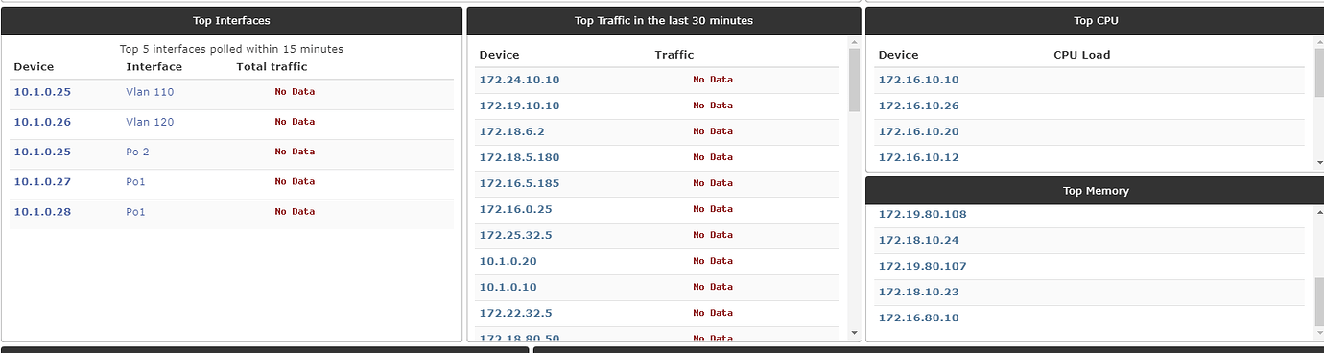Open device 172.19.80.108 in Top Memory
Screen dimensions: 1324x353
point(922,214)
